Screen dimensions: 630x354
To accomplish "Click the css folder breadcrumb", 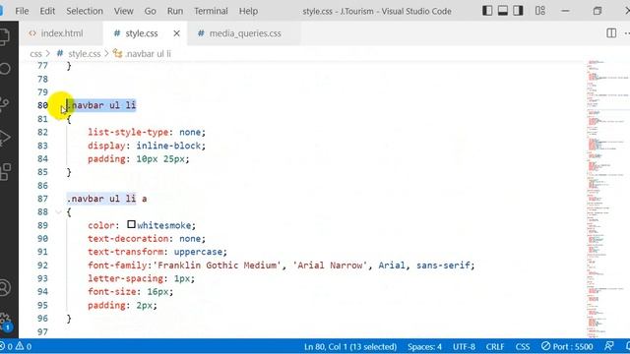I will click(x=35, y=54).
